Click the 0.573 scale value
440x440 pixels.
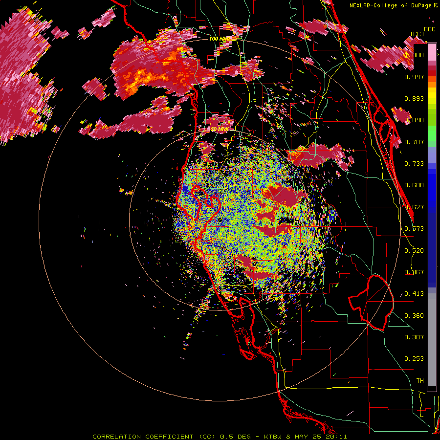coord(414,229)
